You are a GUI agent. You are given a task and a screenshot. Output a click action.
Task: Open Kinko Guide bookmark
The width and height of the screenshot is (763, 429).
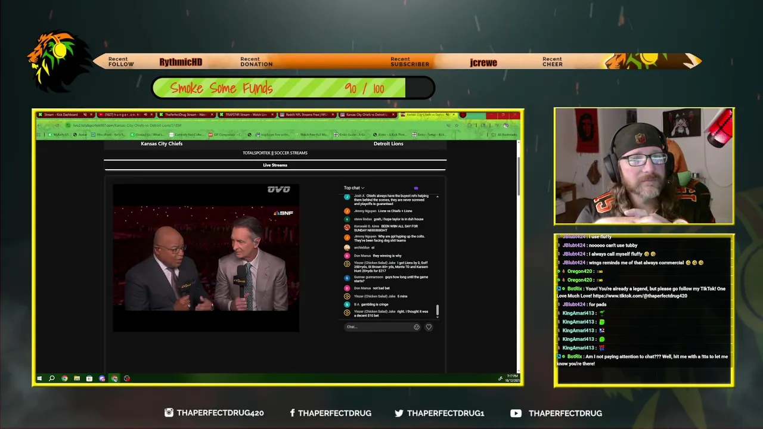coord(351,135)
